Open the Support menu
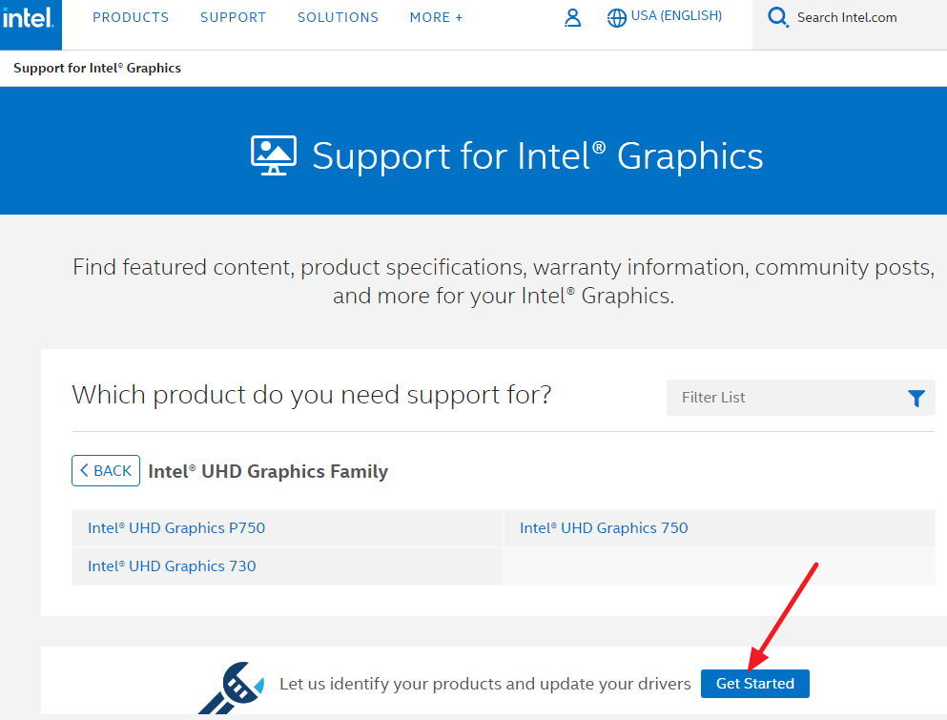This screenshot has width=947, height=720. pyautogui.click(x=233, y=17)
